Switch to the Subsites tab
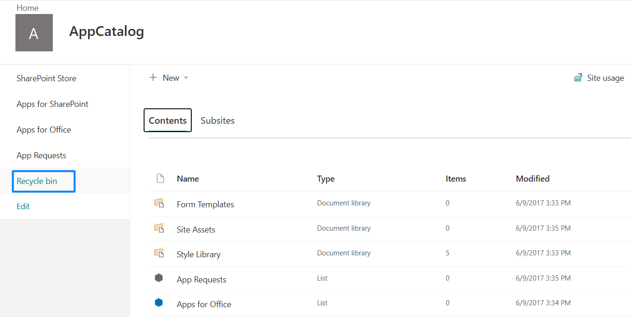Viewport: 631px width, 317px height. click(x=218, y=120)
